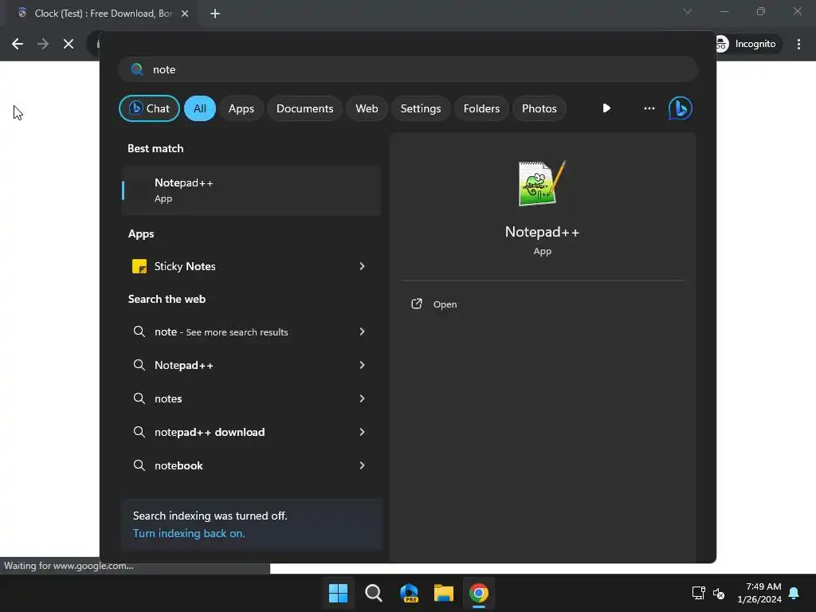Expand Notepad++ web suggestion chevron
The width and height of the screenshot is (816, 612).
[363, 365]
